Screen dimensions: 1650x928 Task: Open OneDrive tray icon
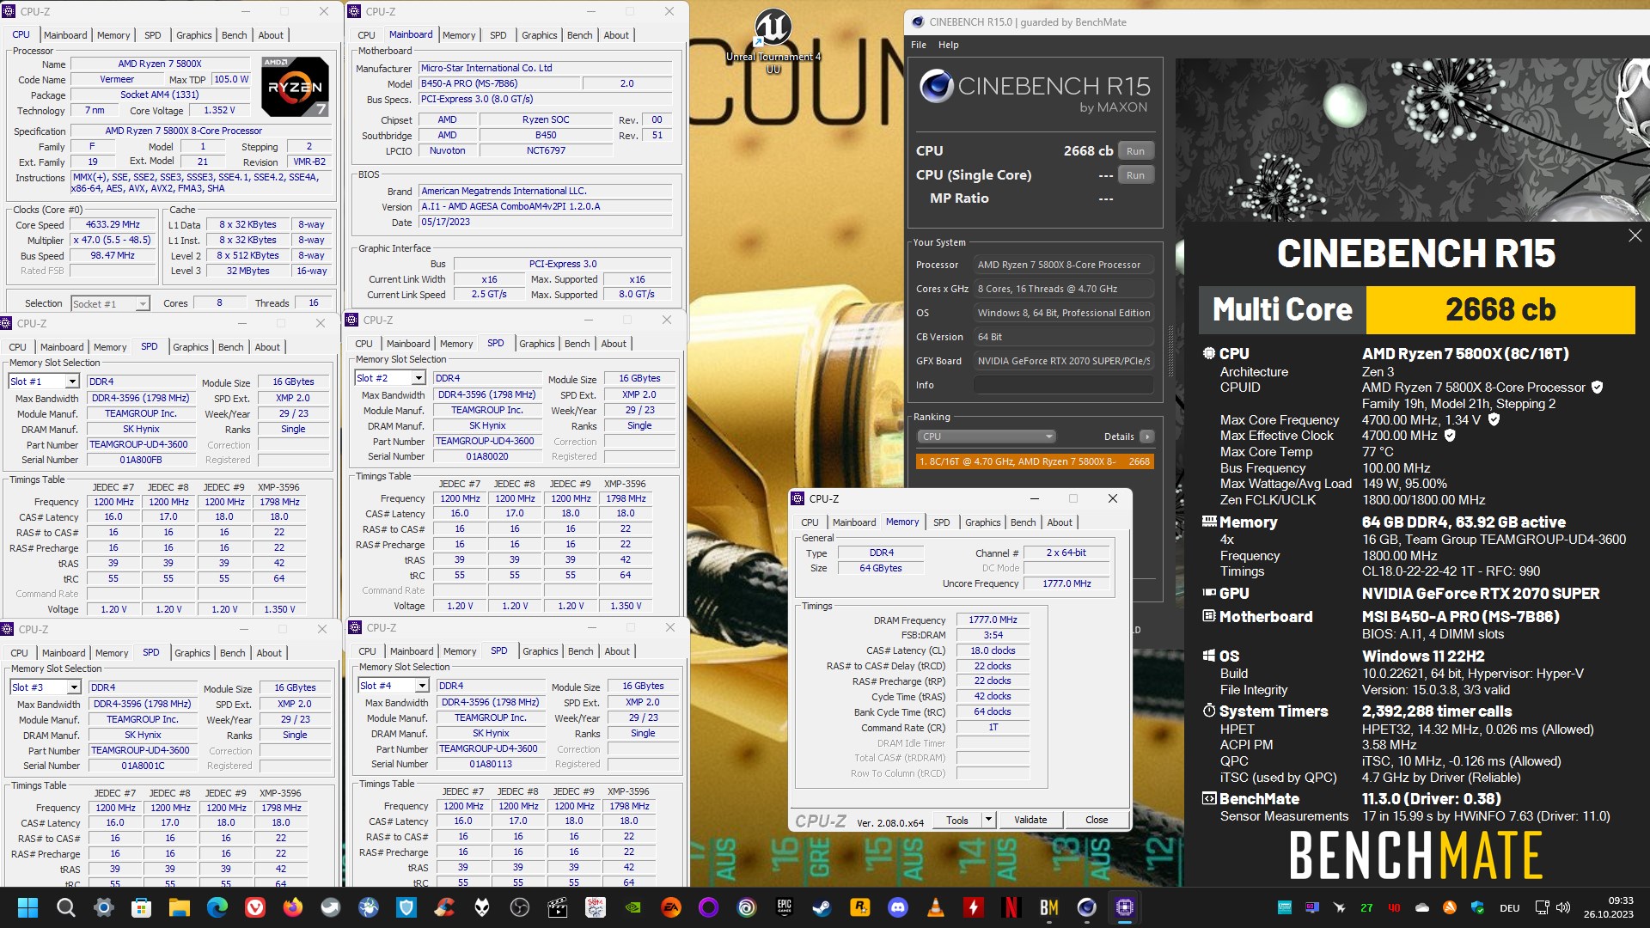point(1422,907)
